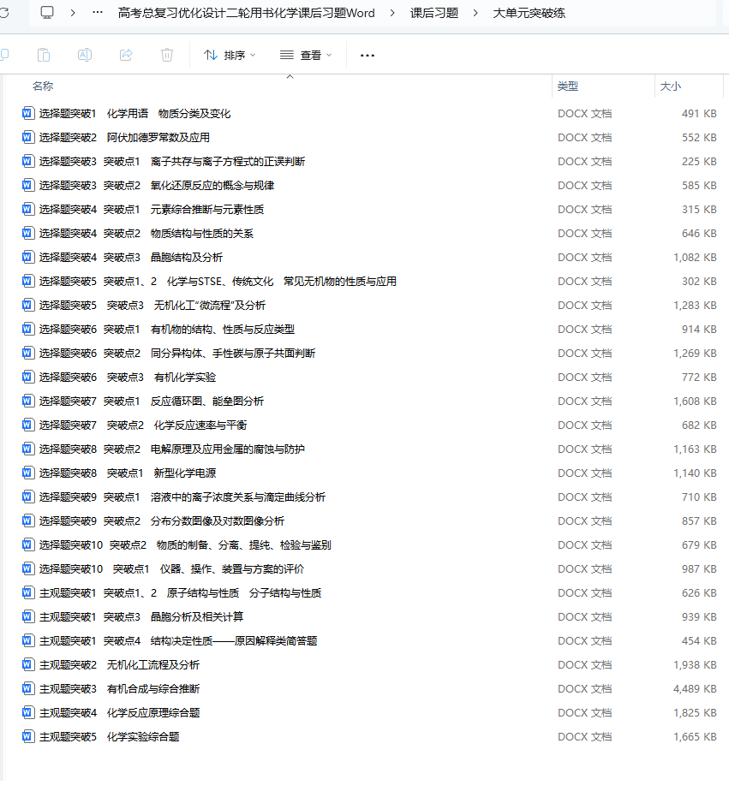Click the Share icon in toolbar
Screen dimensions: 729x797
point(126,55)
